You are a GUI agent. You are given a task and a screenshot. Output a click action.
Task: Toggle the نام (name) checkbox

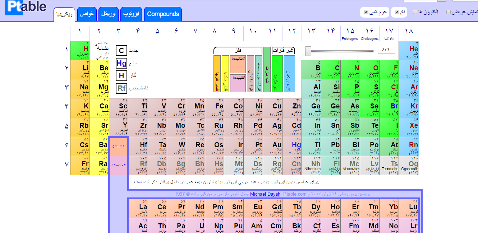(397, 12)
